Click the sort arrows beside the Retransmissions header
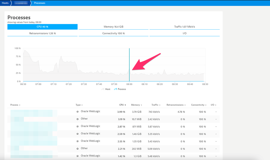The image size is (270, 160). (x=185, y=105)
